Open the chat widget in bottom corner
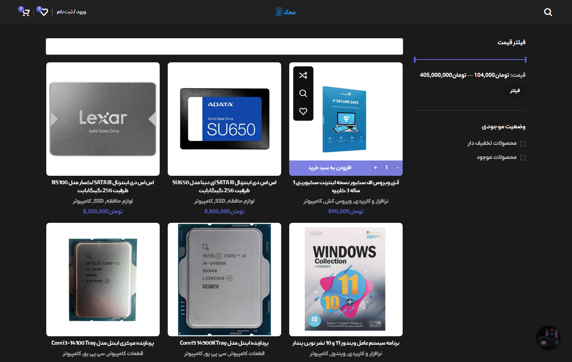 click(548, 337)
